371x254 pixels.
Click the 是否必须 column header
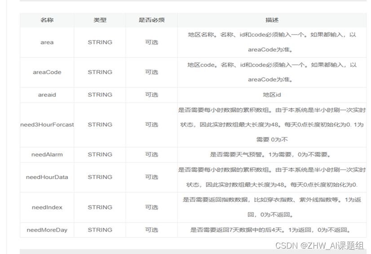point(152,20)
